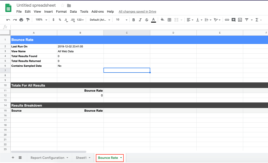Viewport: 268px width, 163px height.
Task: Open font size 10 dropdown
Action: click(122, 20)
